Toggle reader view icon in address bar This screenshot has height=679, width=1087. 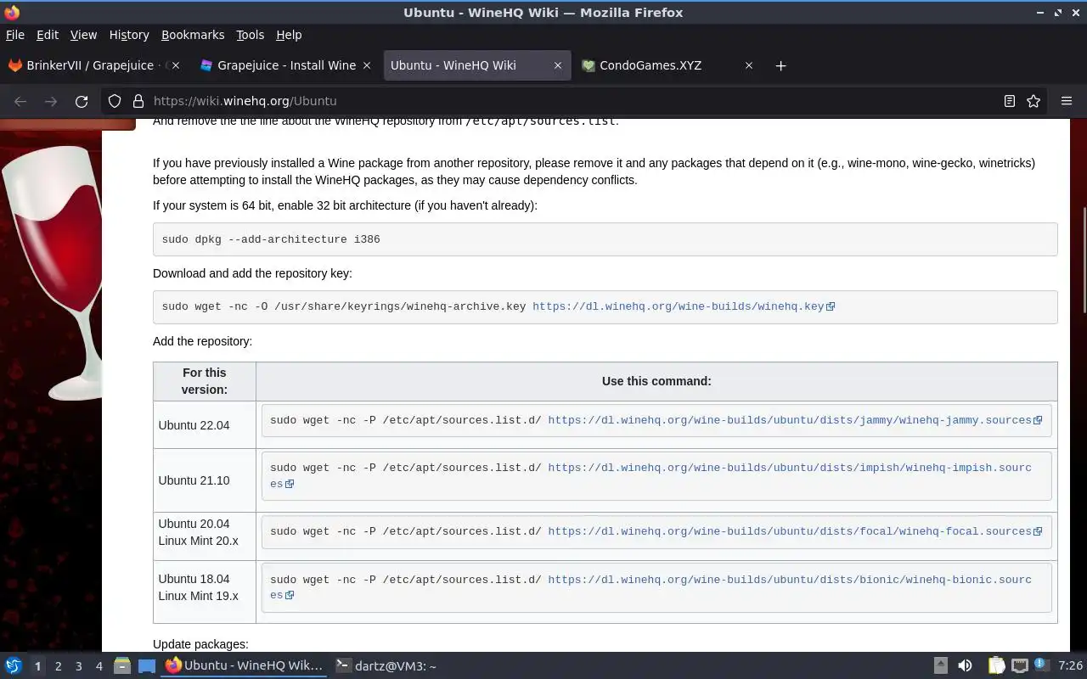click(1010, 101)
